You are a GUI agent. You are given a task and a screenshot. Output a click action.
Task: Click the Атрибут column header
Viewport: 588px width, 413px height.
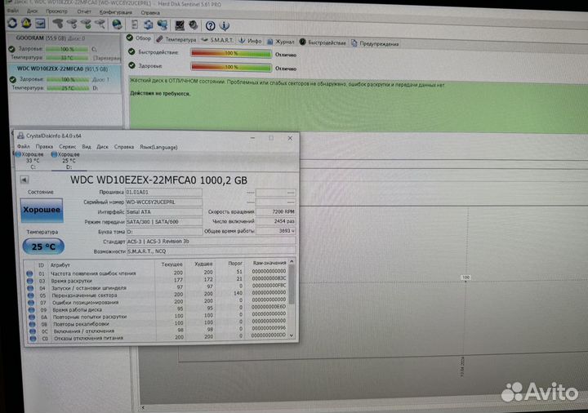point(60,265)
